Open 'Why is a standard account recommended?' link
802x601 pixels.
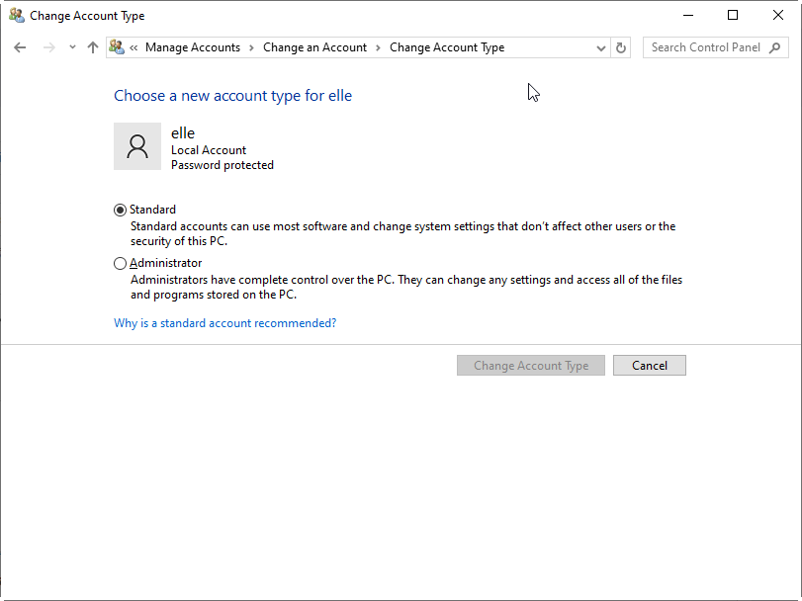pyautogui.click(x=224, y=323)
